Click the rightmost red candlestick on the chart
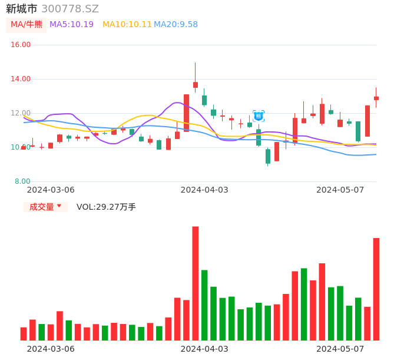404x357 pixels. (x=376, y=98)
